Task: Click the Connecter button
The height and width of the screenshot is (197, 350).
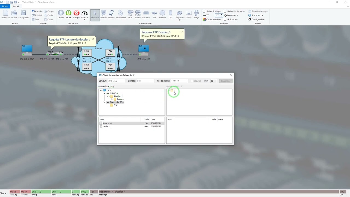Action: point(226,81)
